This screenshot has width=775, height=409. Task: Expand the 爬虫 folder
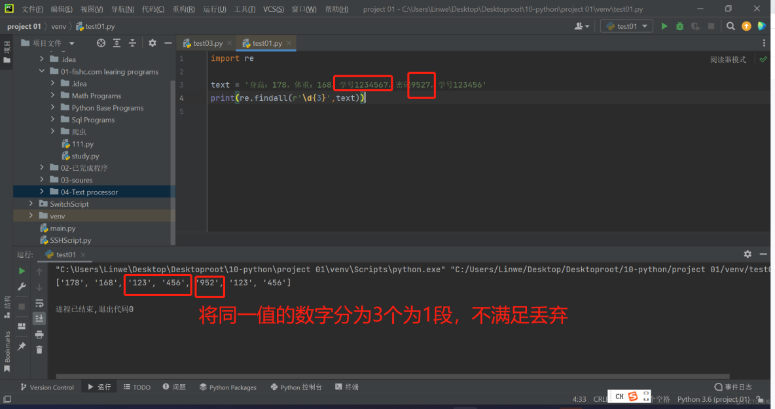tap(53, 132)
